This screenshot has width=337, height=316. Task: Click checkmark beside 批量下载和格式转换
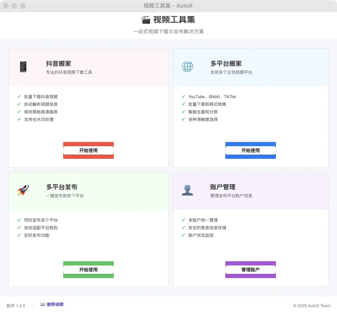pos(183,104)
